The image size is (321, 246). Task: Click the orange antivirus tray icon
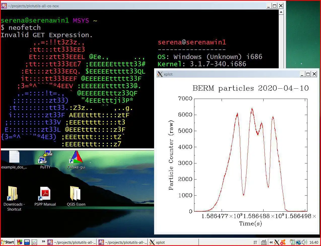click(283, 242)
